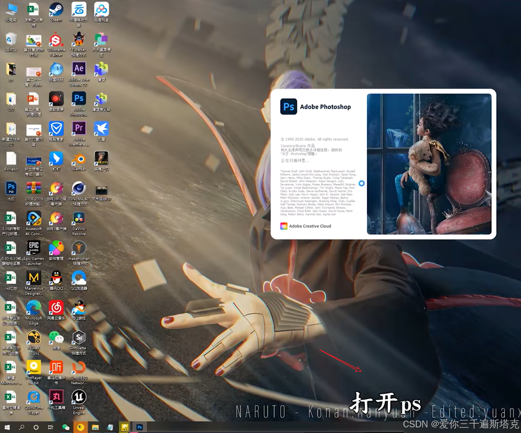Select the QQ Games shortcut icon
This screenshot has width=521, height=433.
(79, 310)
